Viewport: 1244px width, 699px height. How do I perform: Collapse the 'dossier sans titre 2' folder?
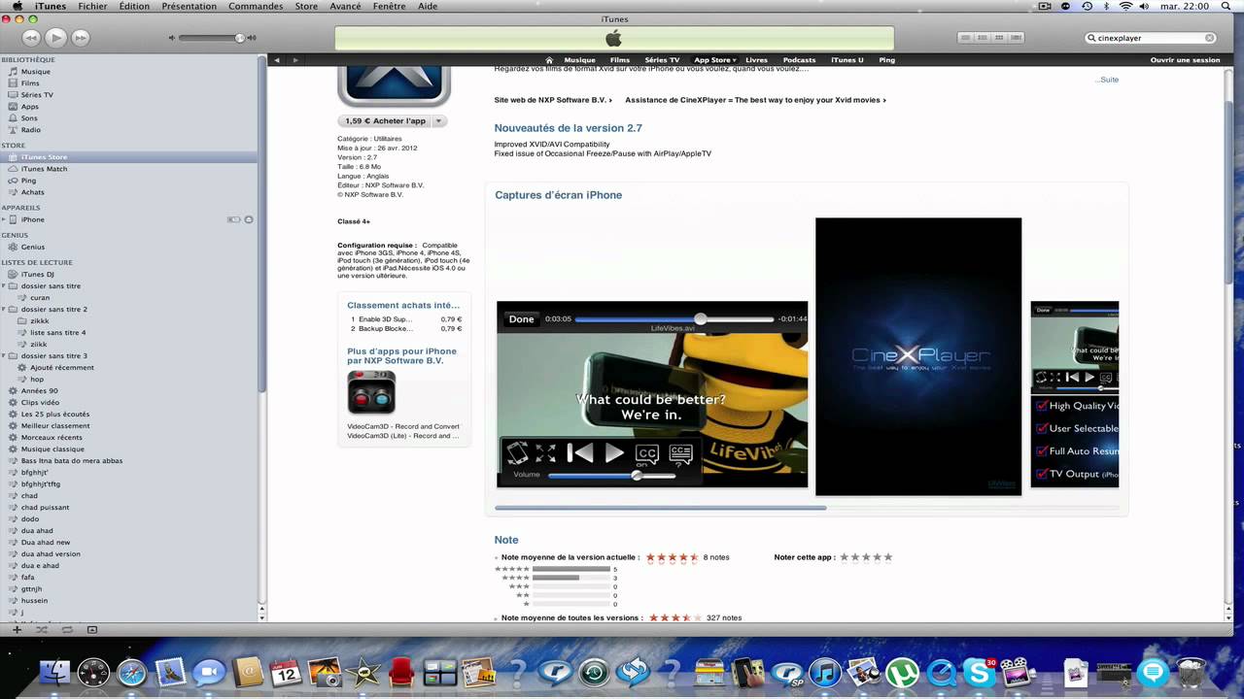click(x=4, y=310)
